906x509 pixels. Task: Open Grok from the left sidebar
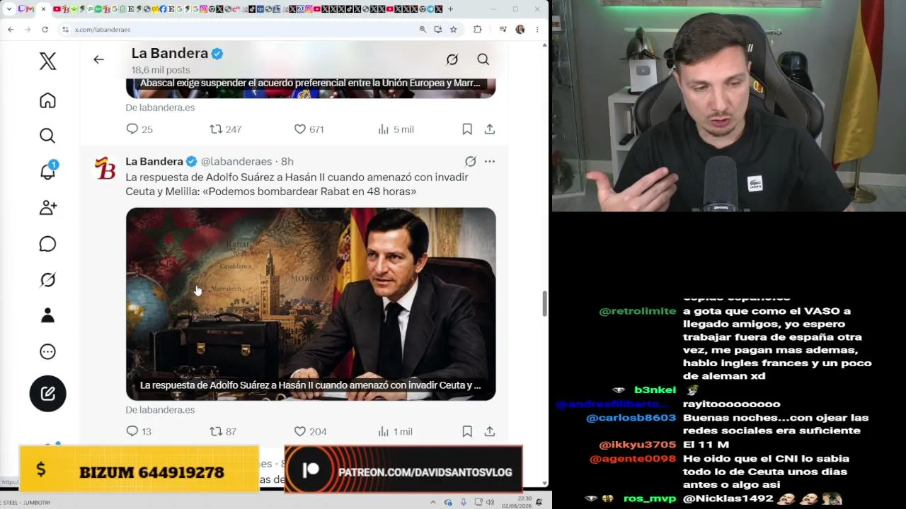click(47, 280)
